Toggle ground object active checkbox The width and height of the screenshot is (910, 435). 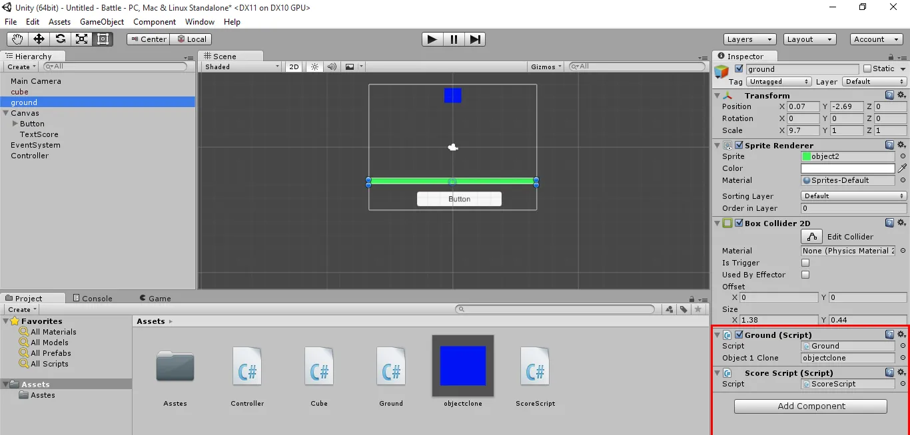tap(739, 69)
